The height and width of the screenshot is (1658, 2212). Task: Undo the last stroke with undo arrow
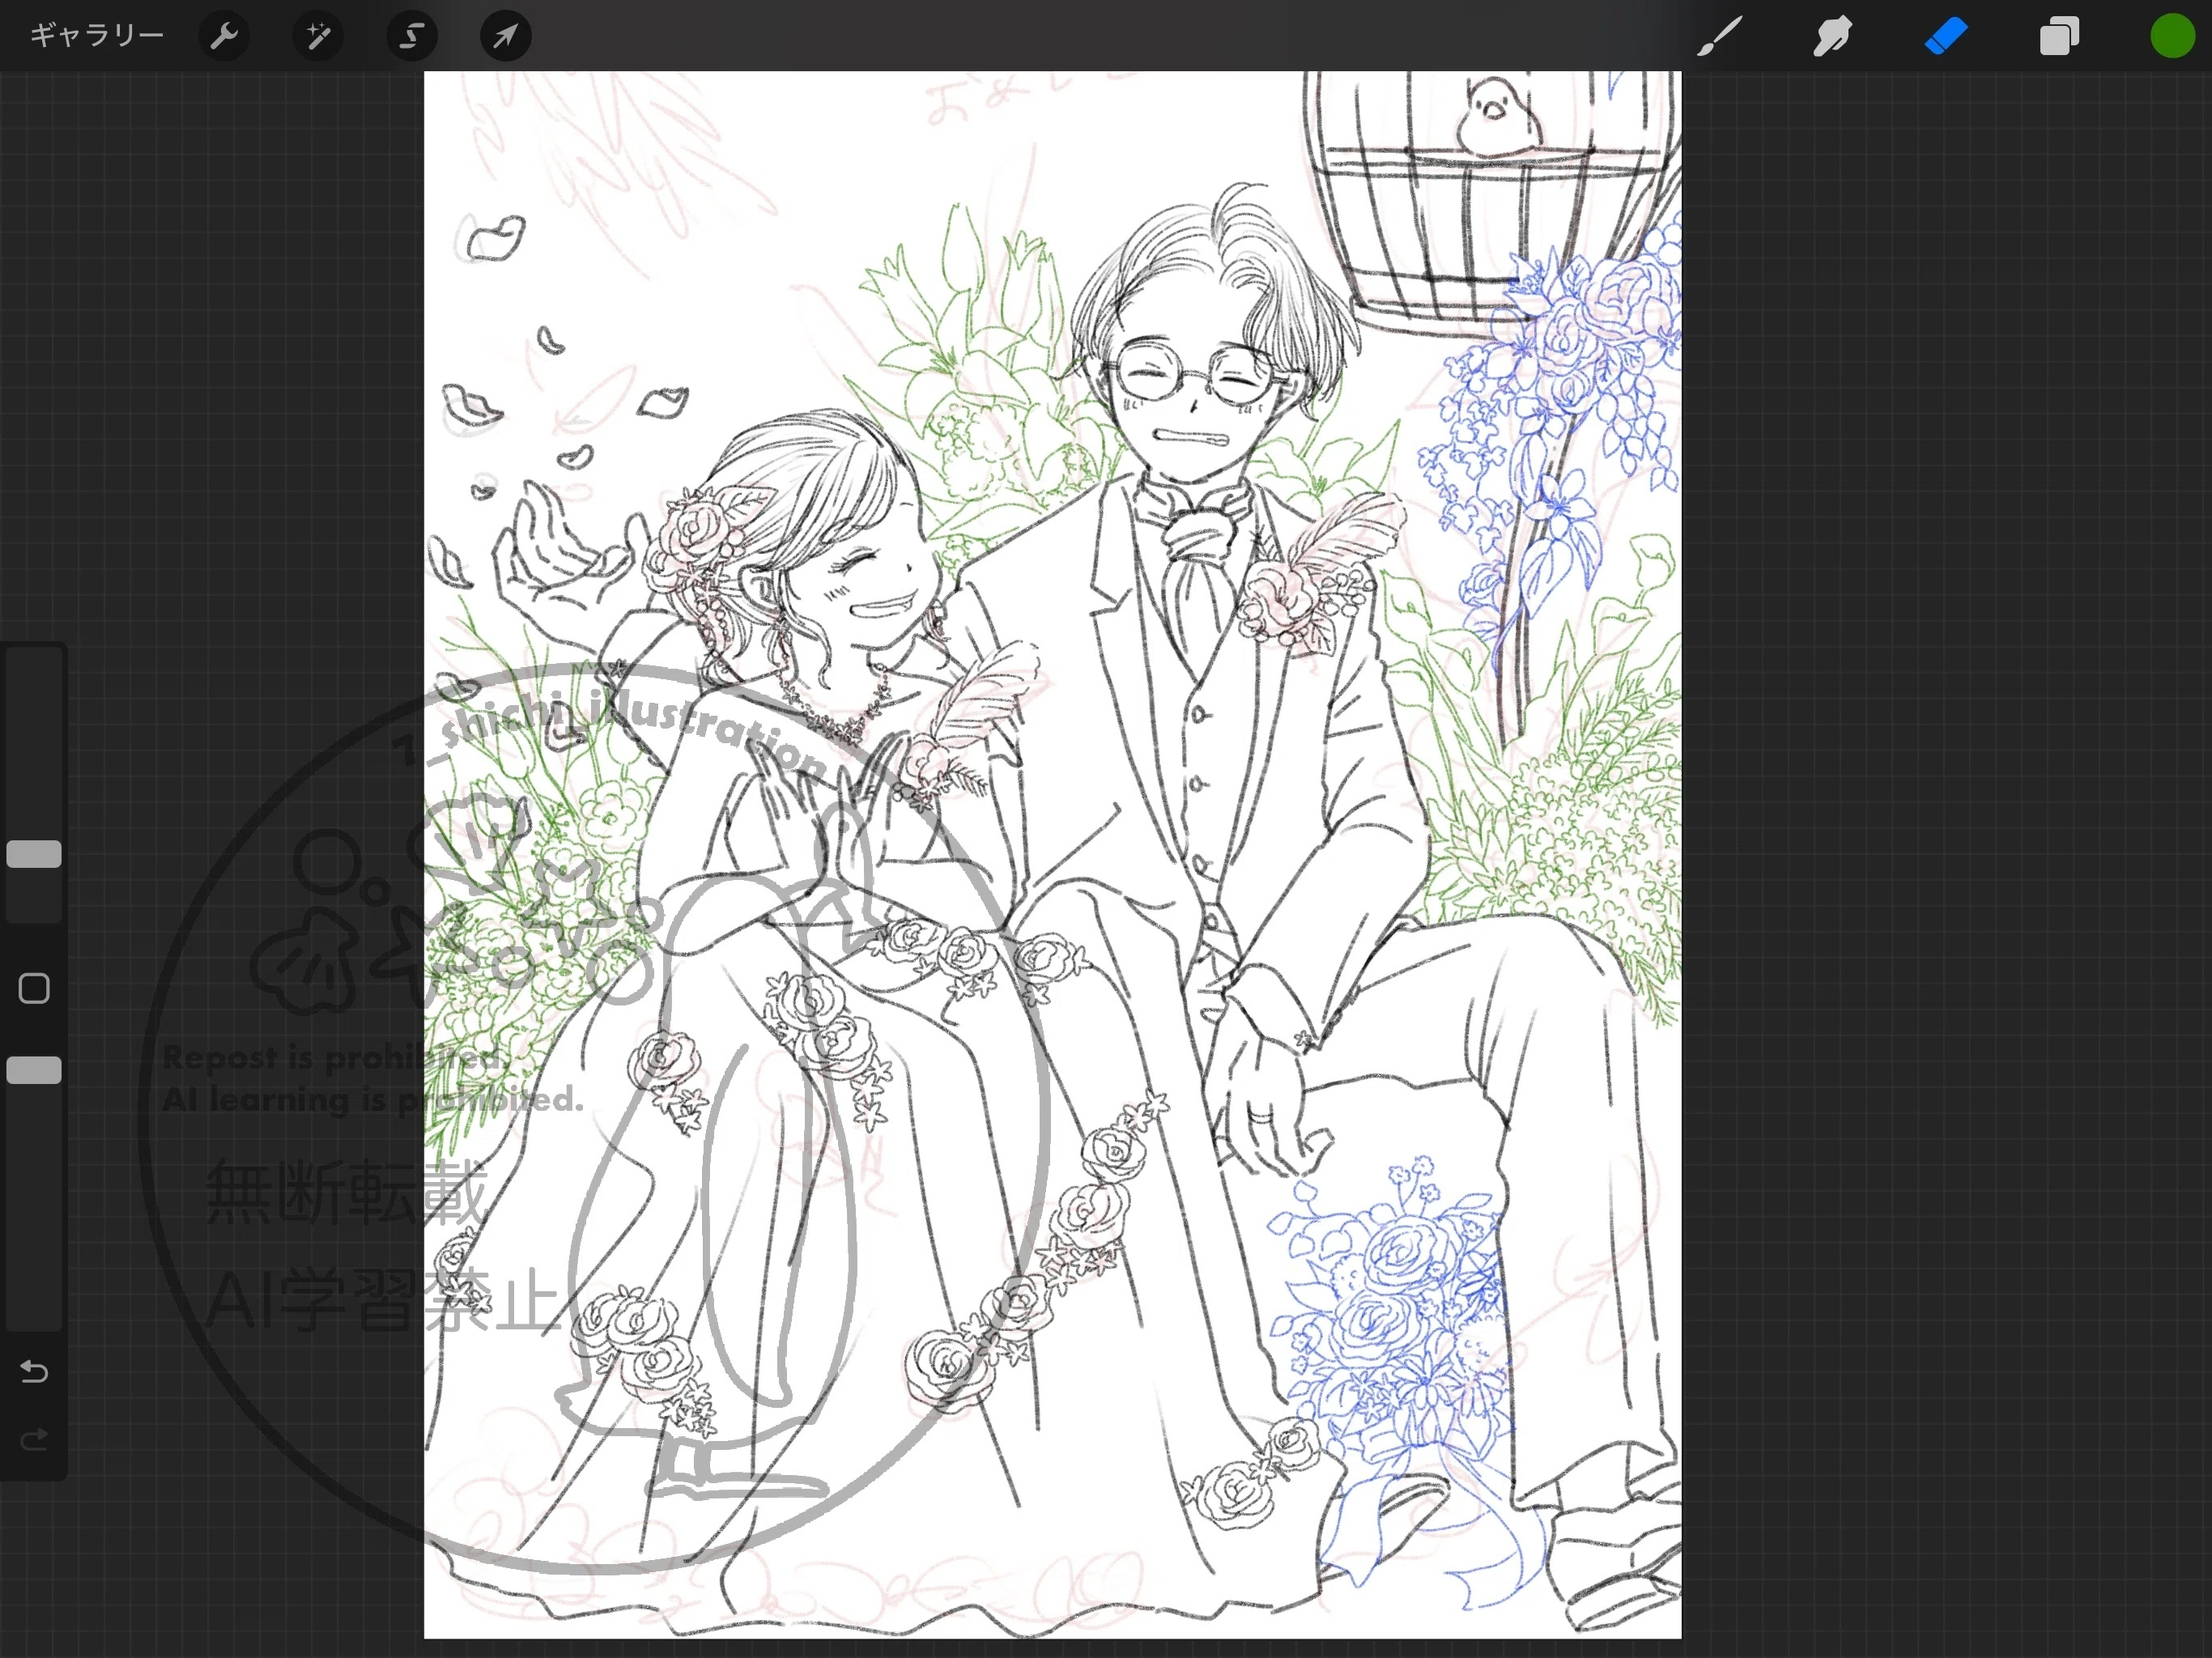coord(34,1371)
